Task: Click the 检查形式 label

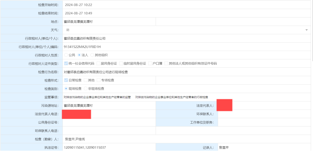Action: click(x=51, y=81)
